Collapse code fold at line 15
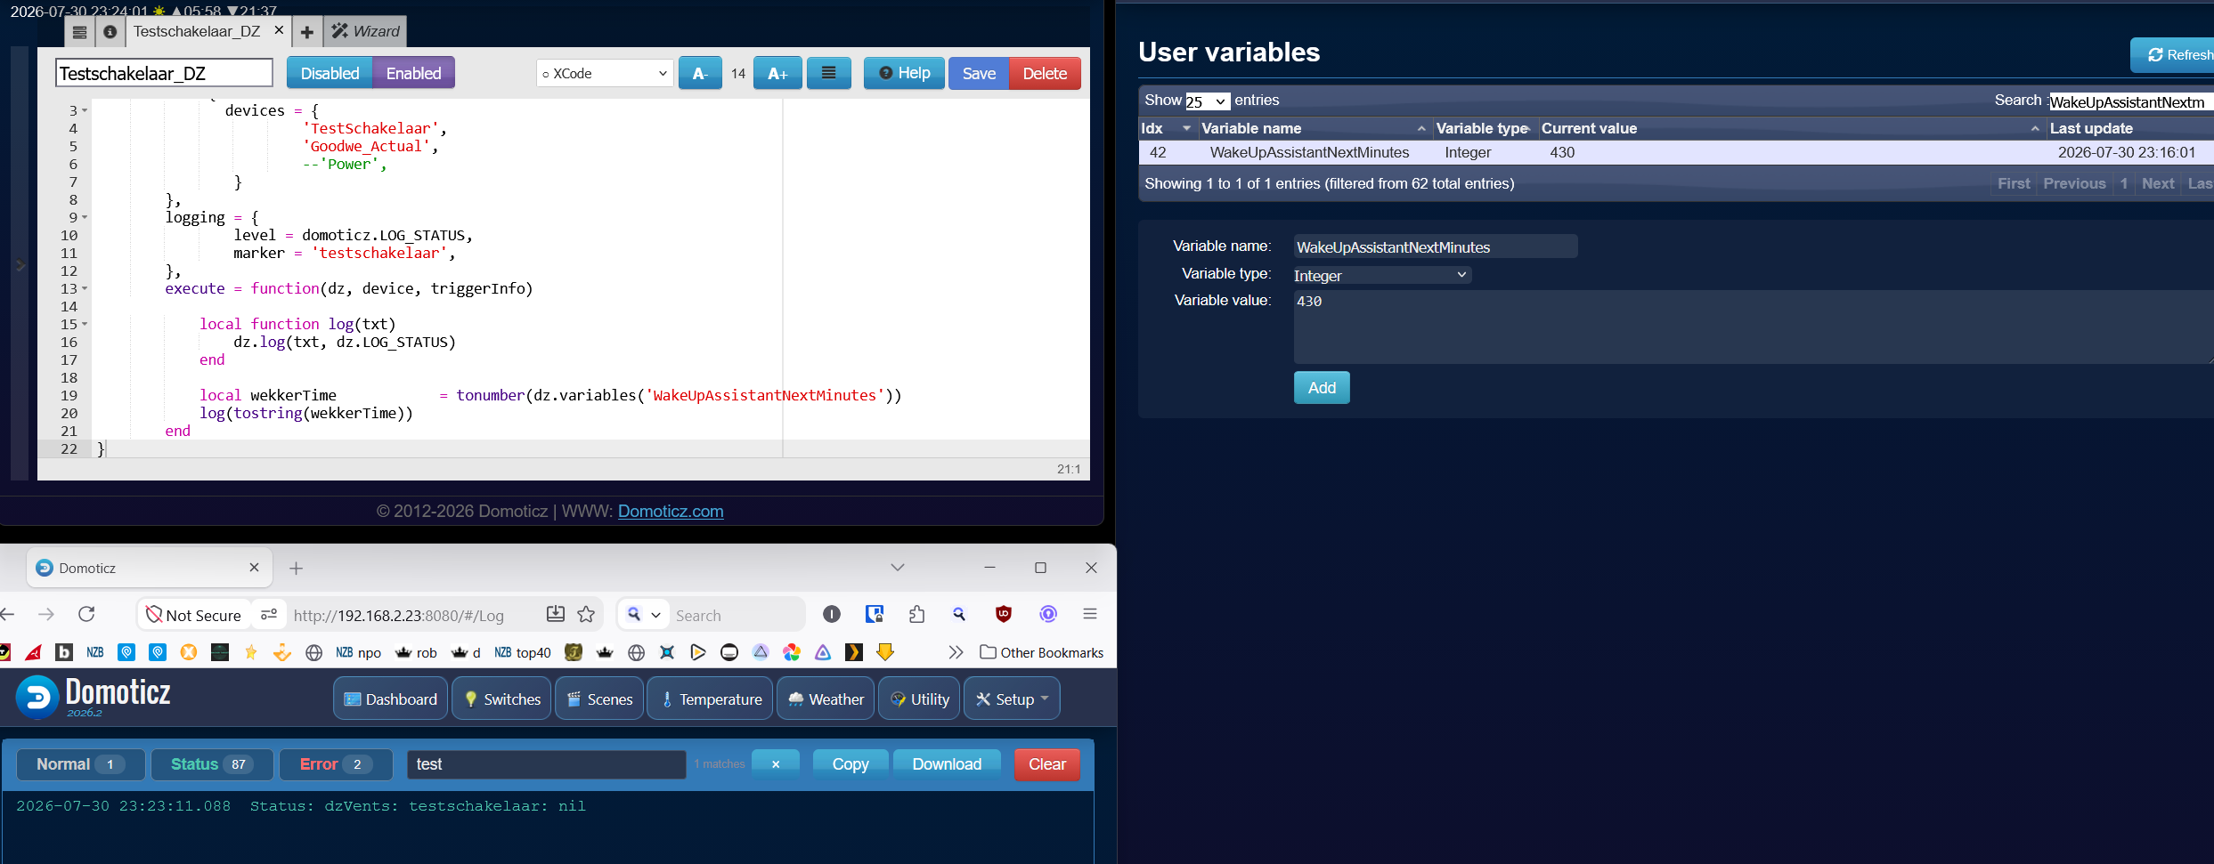Viewport: 2214px width, 864px height. [x=85, y=324]
